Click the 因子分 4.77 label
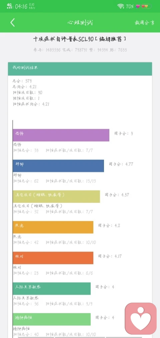The width and height of the screenshot is (160, 338). tap(121, 164)
